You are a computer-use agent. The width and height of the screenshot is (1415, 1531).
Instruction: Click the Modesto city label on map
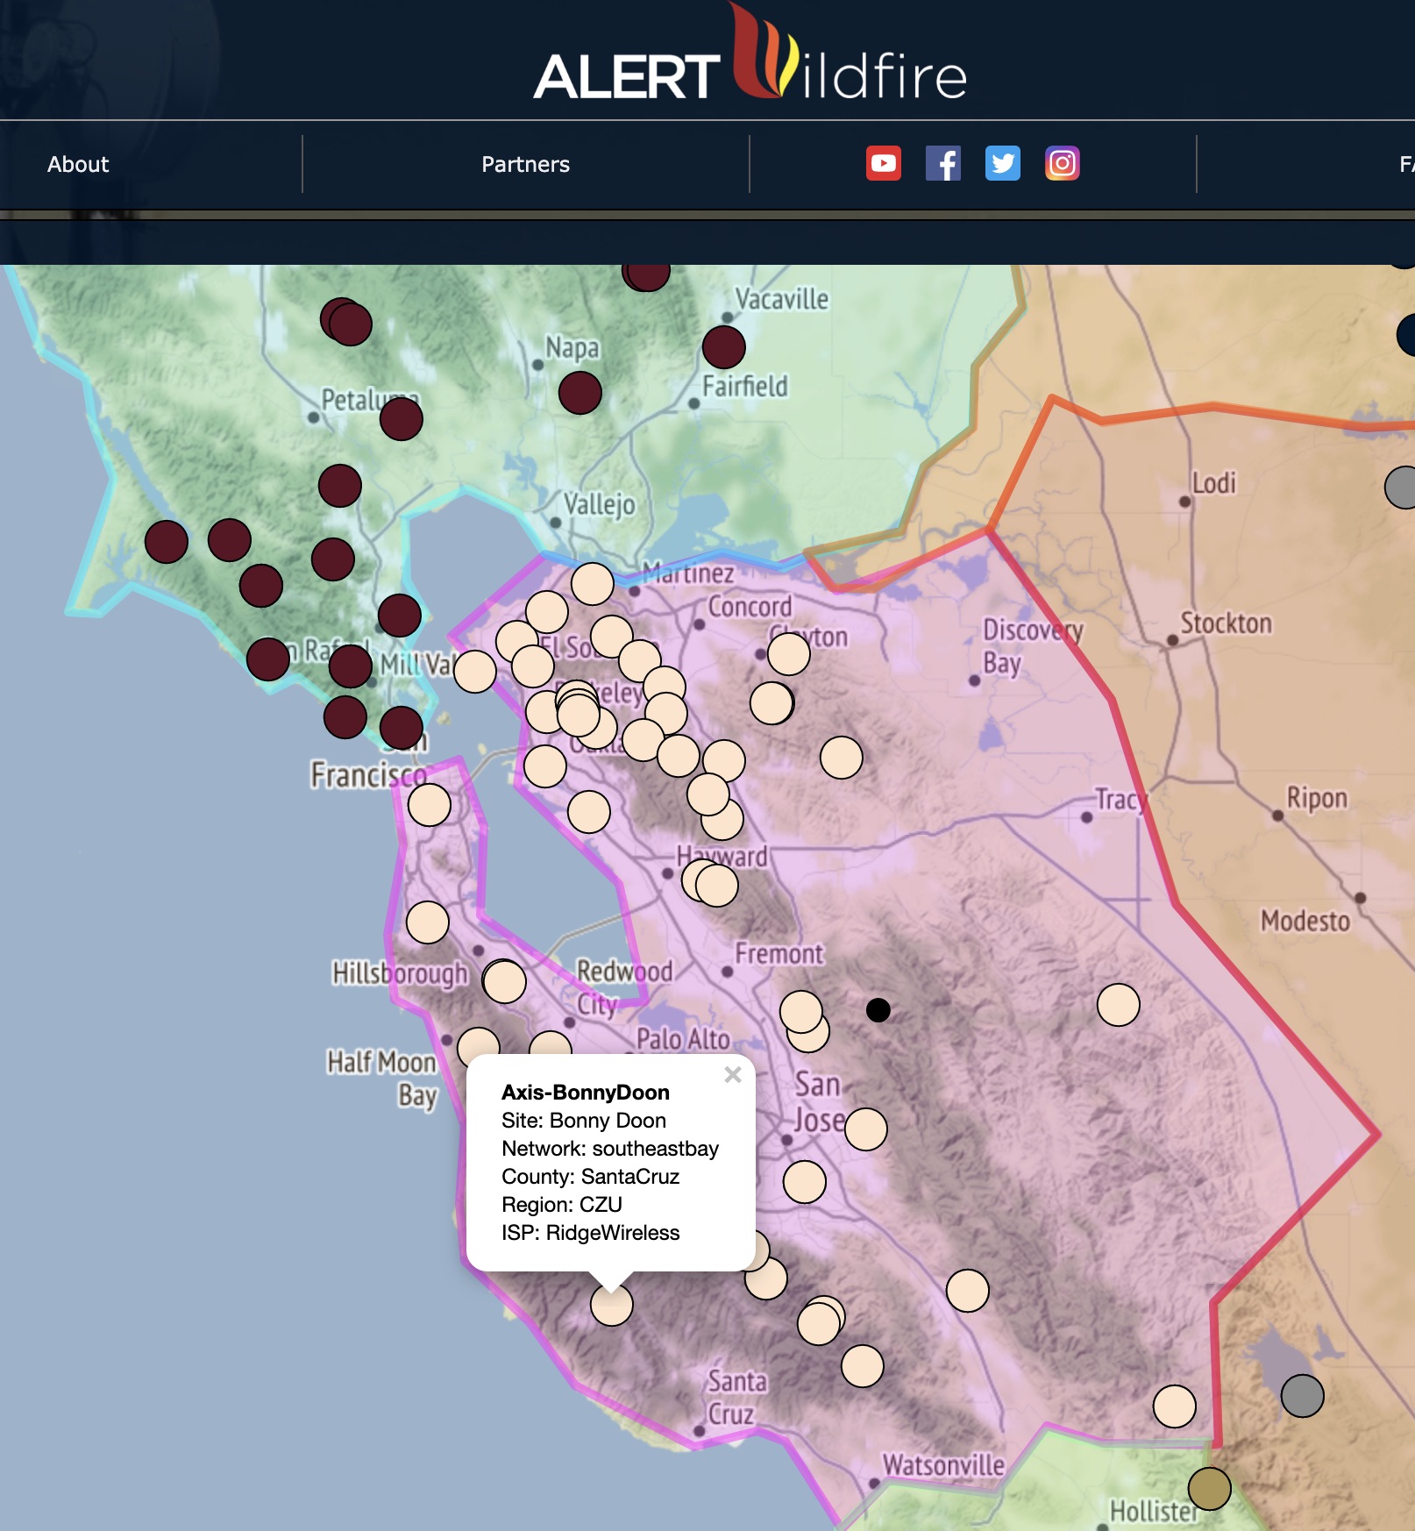click(x=1305, y=921)
